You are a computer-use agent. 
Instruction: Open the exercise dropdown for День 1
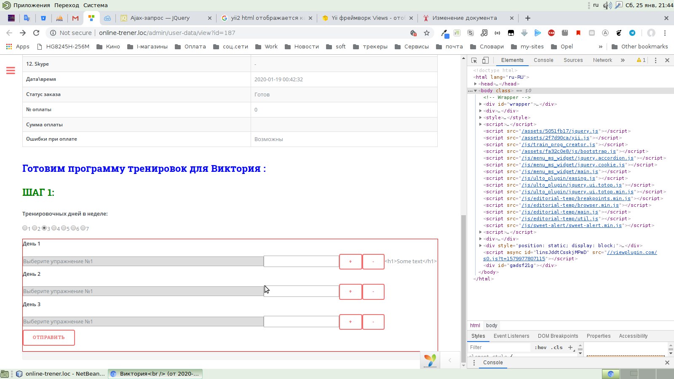143,261
